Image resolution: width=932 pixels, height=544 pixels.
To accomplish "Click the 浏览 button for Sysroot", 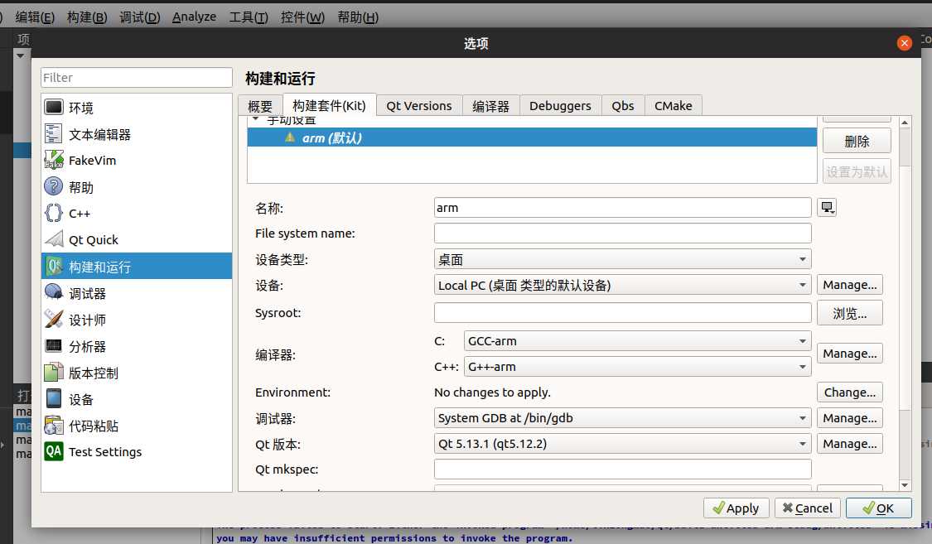I will coord(849,313).
